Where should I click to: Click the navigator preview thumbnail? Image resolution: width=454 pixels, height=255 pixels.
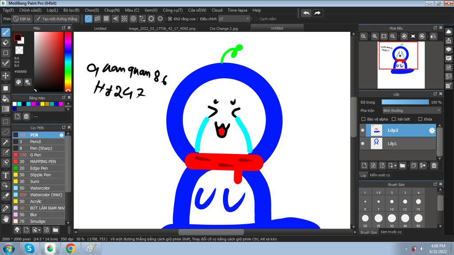pos(401,65)
